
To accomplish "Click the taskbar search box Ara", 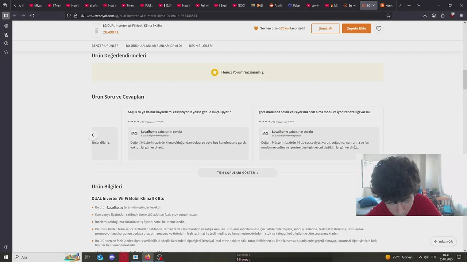I will coord(47,257).
